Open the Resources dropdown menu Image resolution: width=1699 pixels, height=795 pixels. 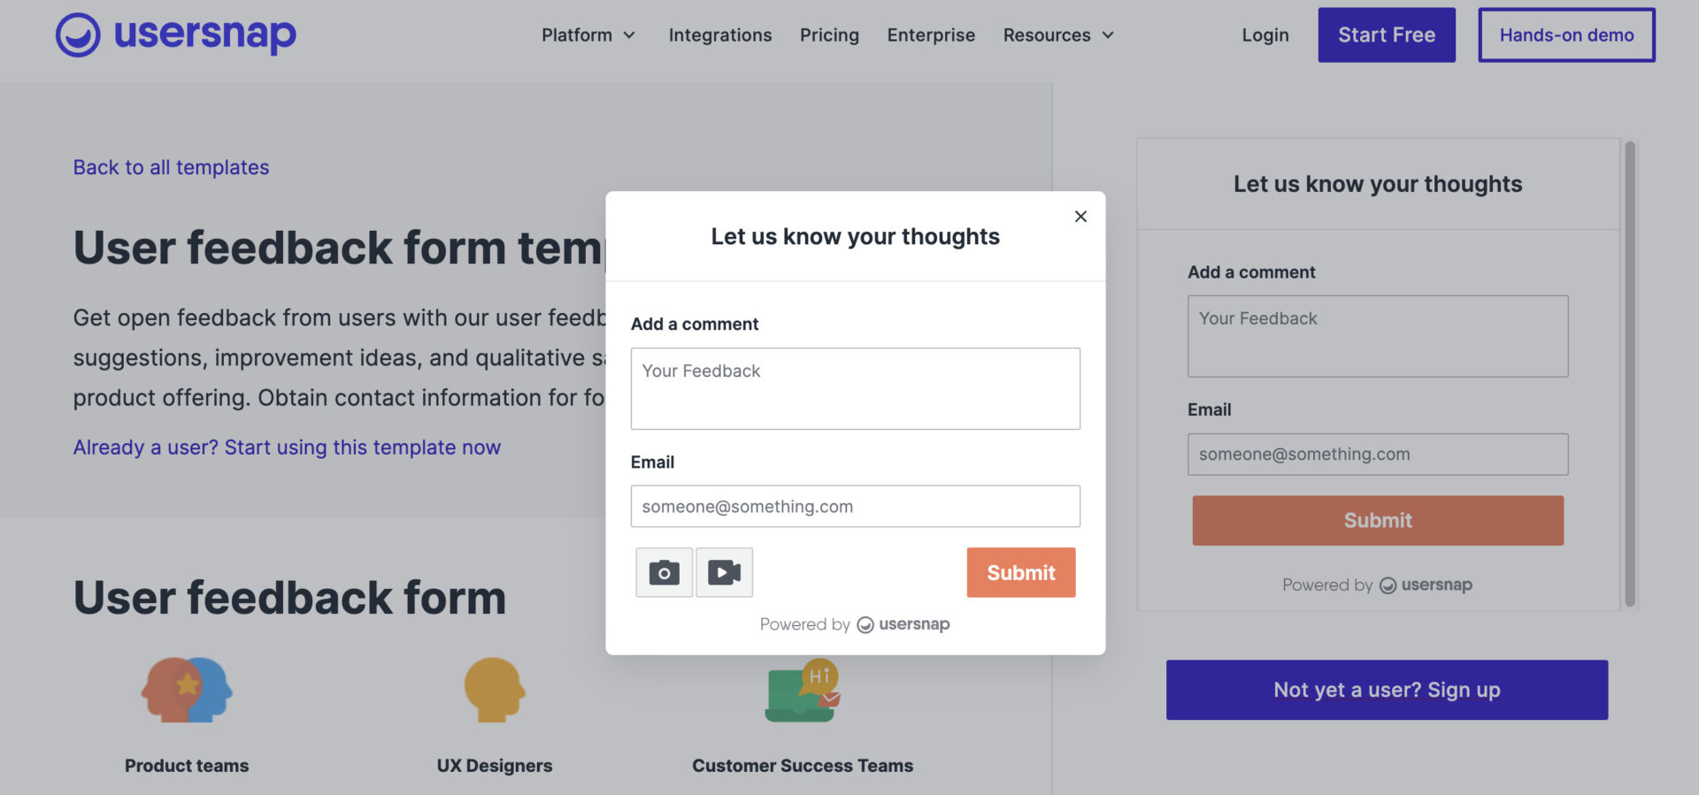pyautogui.click(x=1048, y=35)
